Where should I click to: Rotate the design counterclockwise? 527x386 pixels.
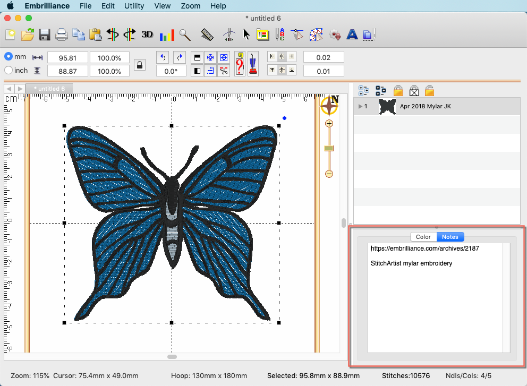[x=162, y=57]
